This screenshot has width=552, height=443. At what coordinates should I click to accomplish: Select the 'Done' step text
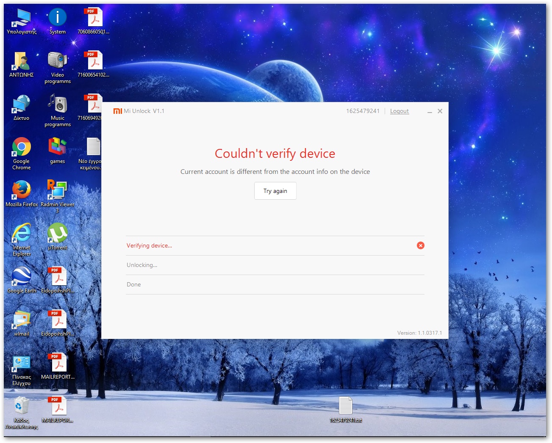click(134, 284)
